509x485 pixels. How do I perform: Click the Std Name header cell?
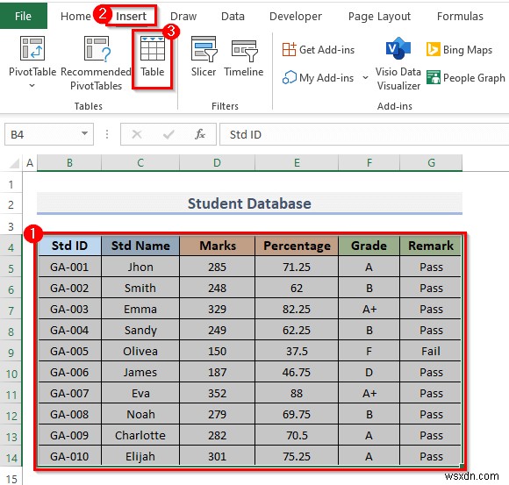140,246
